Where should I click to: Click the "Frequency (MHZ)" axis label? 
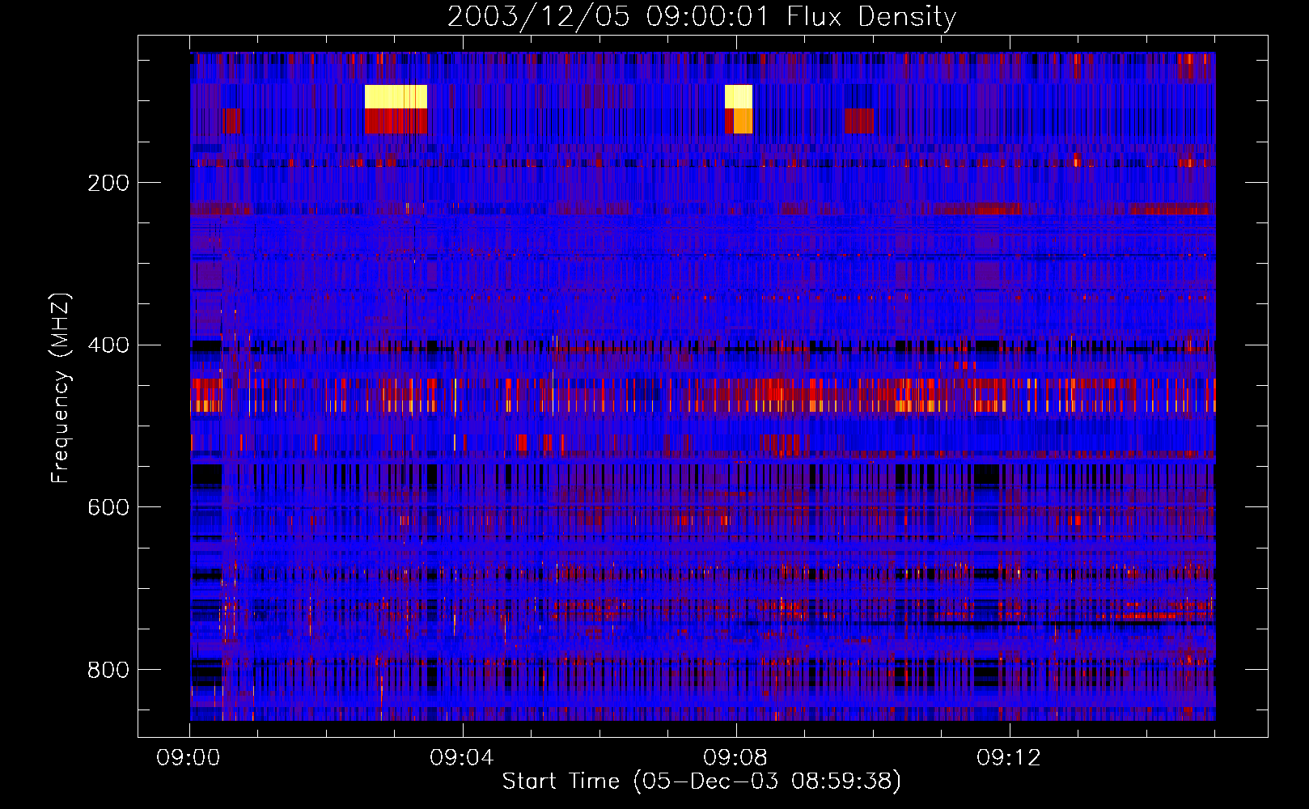(x=61, y=388)
